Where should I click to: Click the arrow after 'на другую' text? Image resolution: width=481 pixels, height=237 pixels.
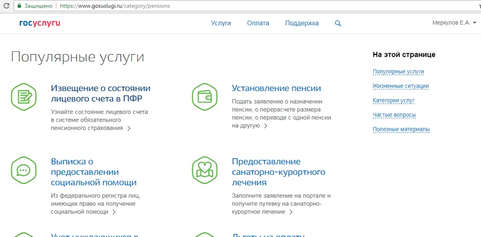tap(266, 126)
